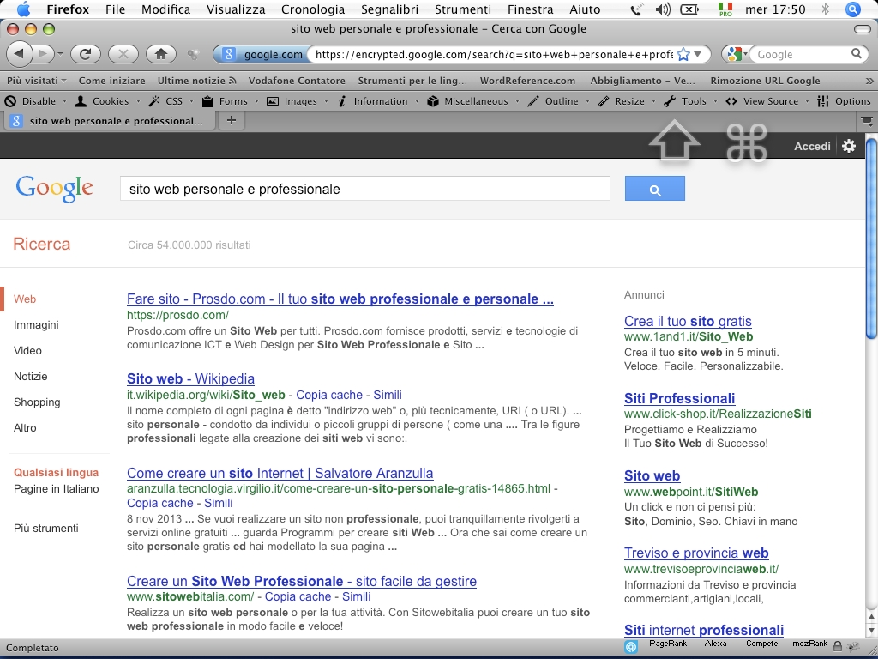
Task: Expand the Images developer menu
Action: 296,101
